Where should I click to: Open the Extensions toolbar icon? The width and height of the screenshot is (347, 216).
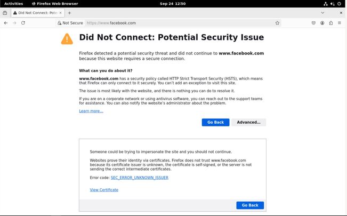pos(331,23)
